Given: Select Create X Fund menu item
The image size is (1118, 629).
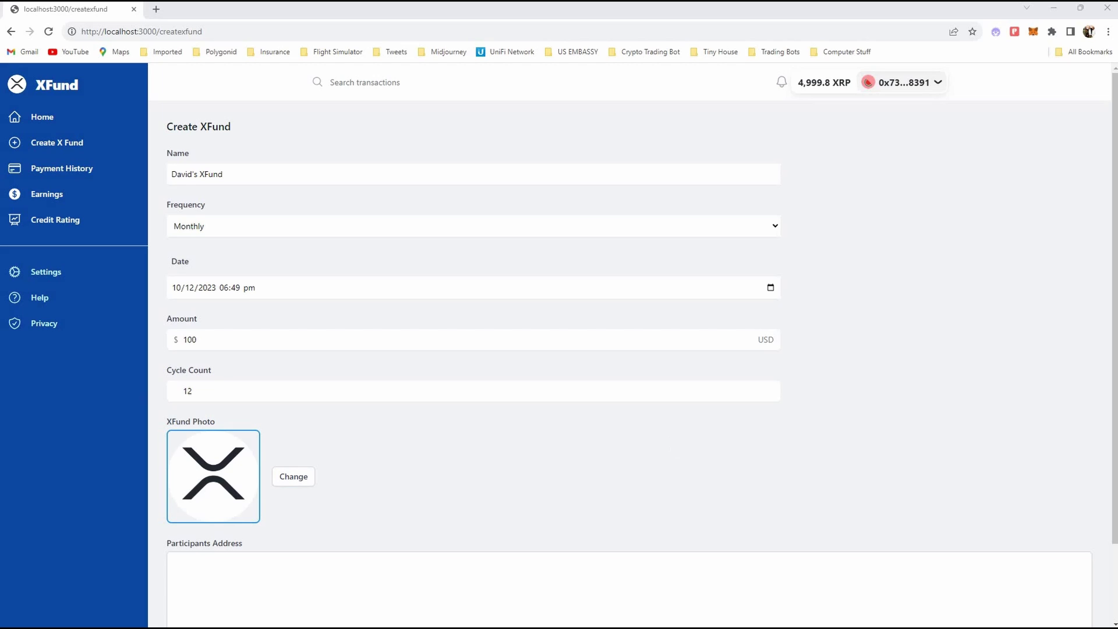Looking at the screenshot, I should coord(56,143).
